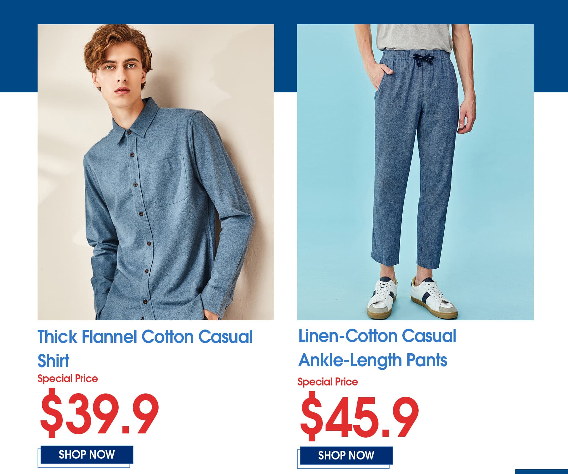Click the Ankle-Length Pants text line

[x=373, y=360]
